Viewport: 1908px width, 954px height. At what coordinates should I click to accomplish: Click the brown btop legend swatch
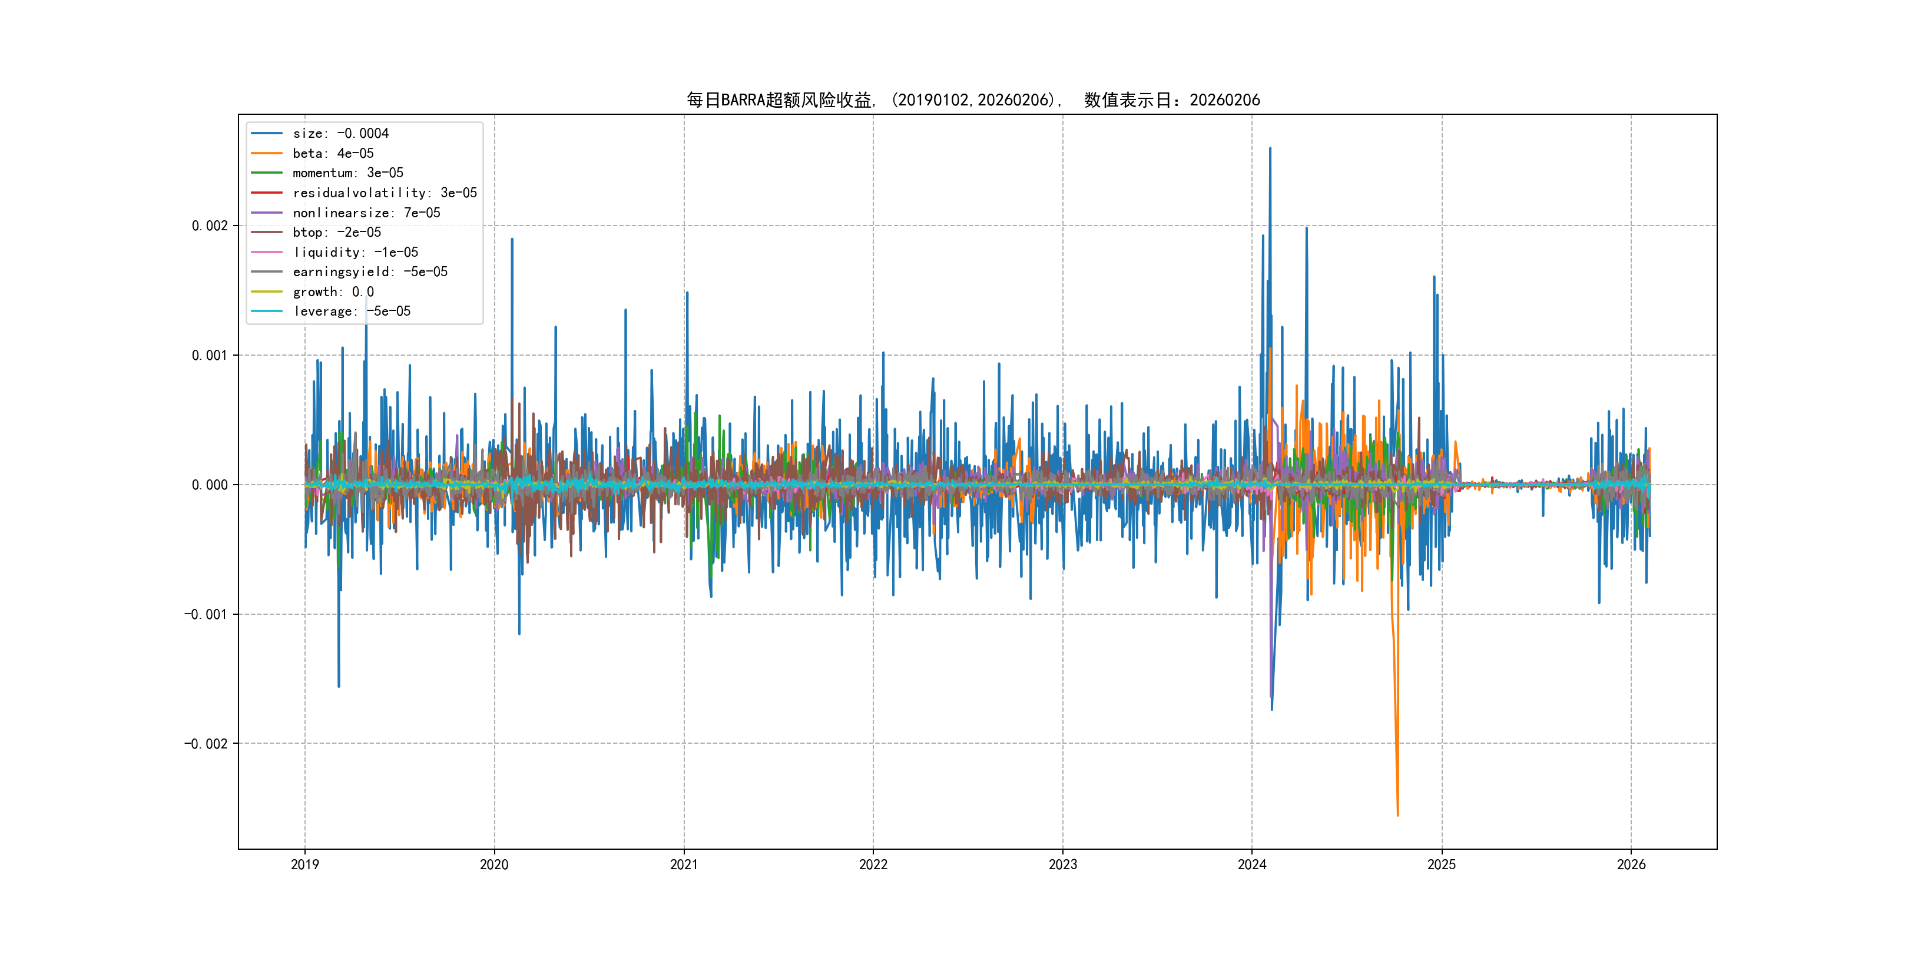[267, 233]
